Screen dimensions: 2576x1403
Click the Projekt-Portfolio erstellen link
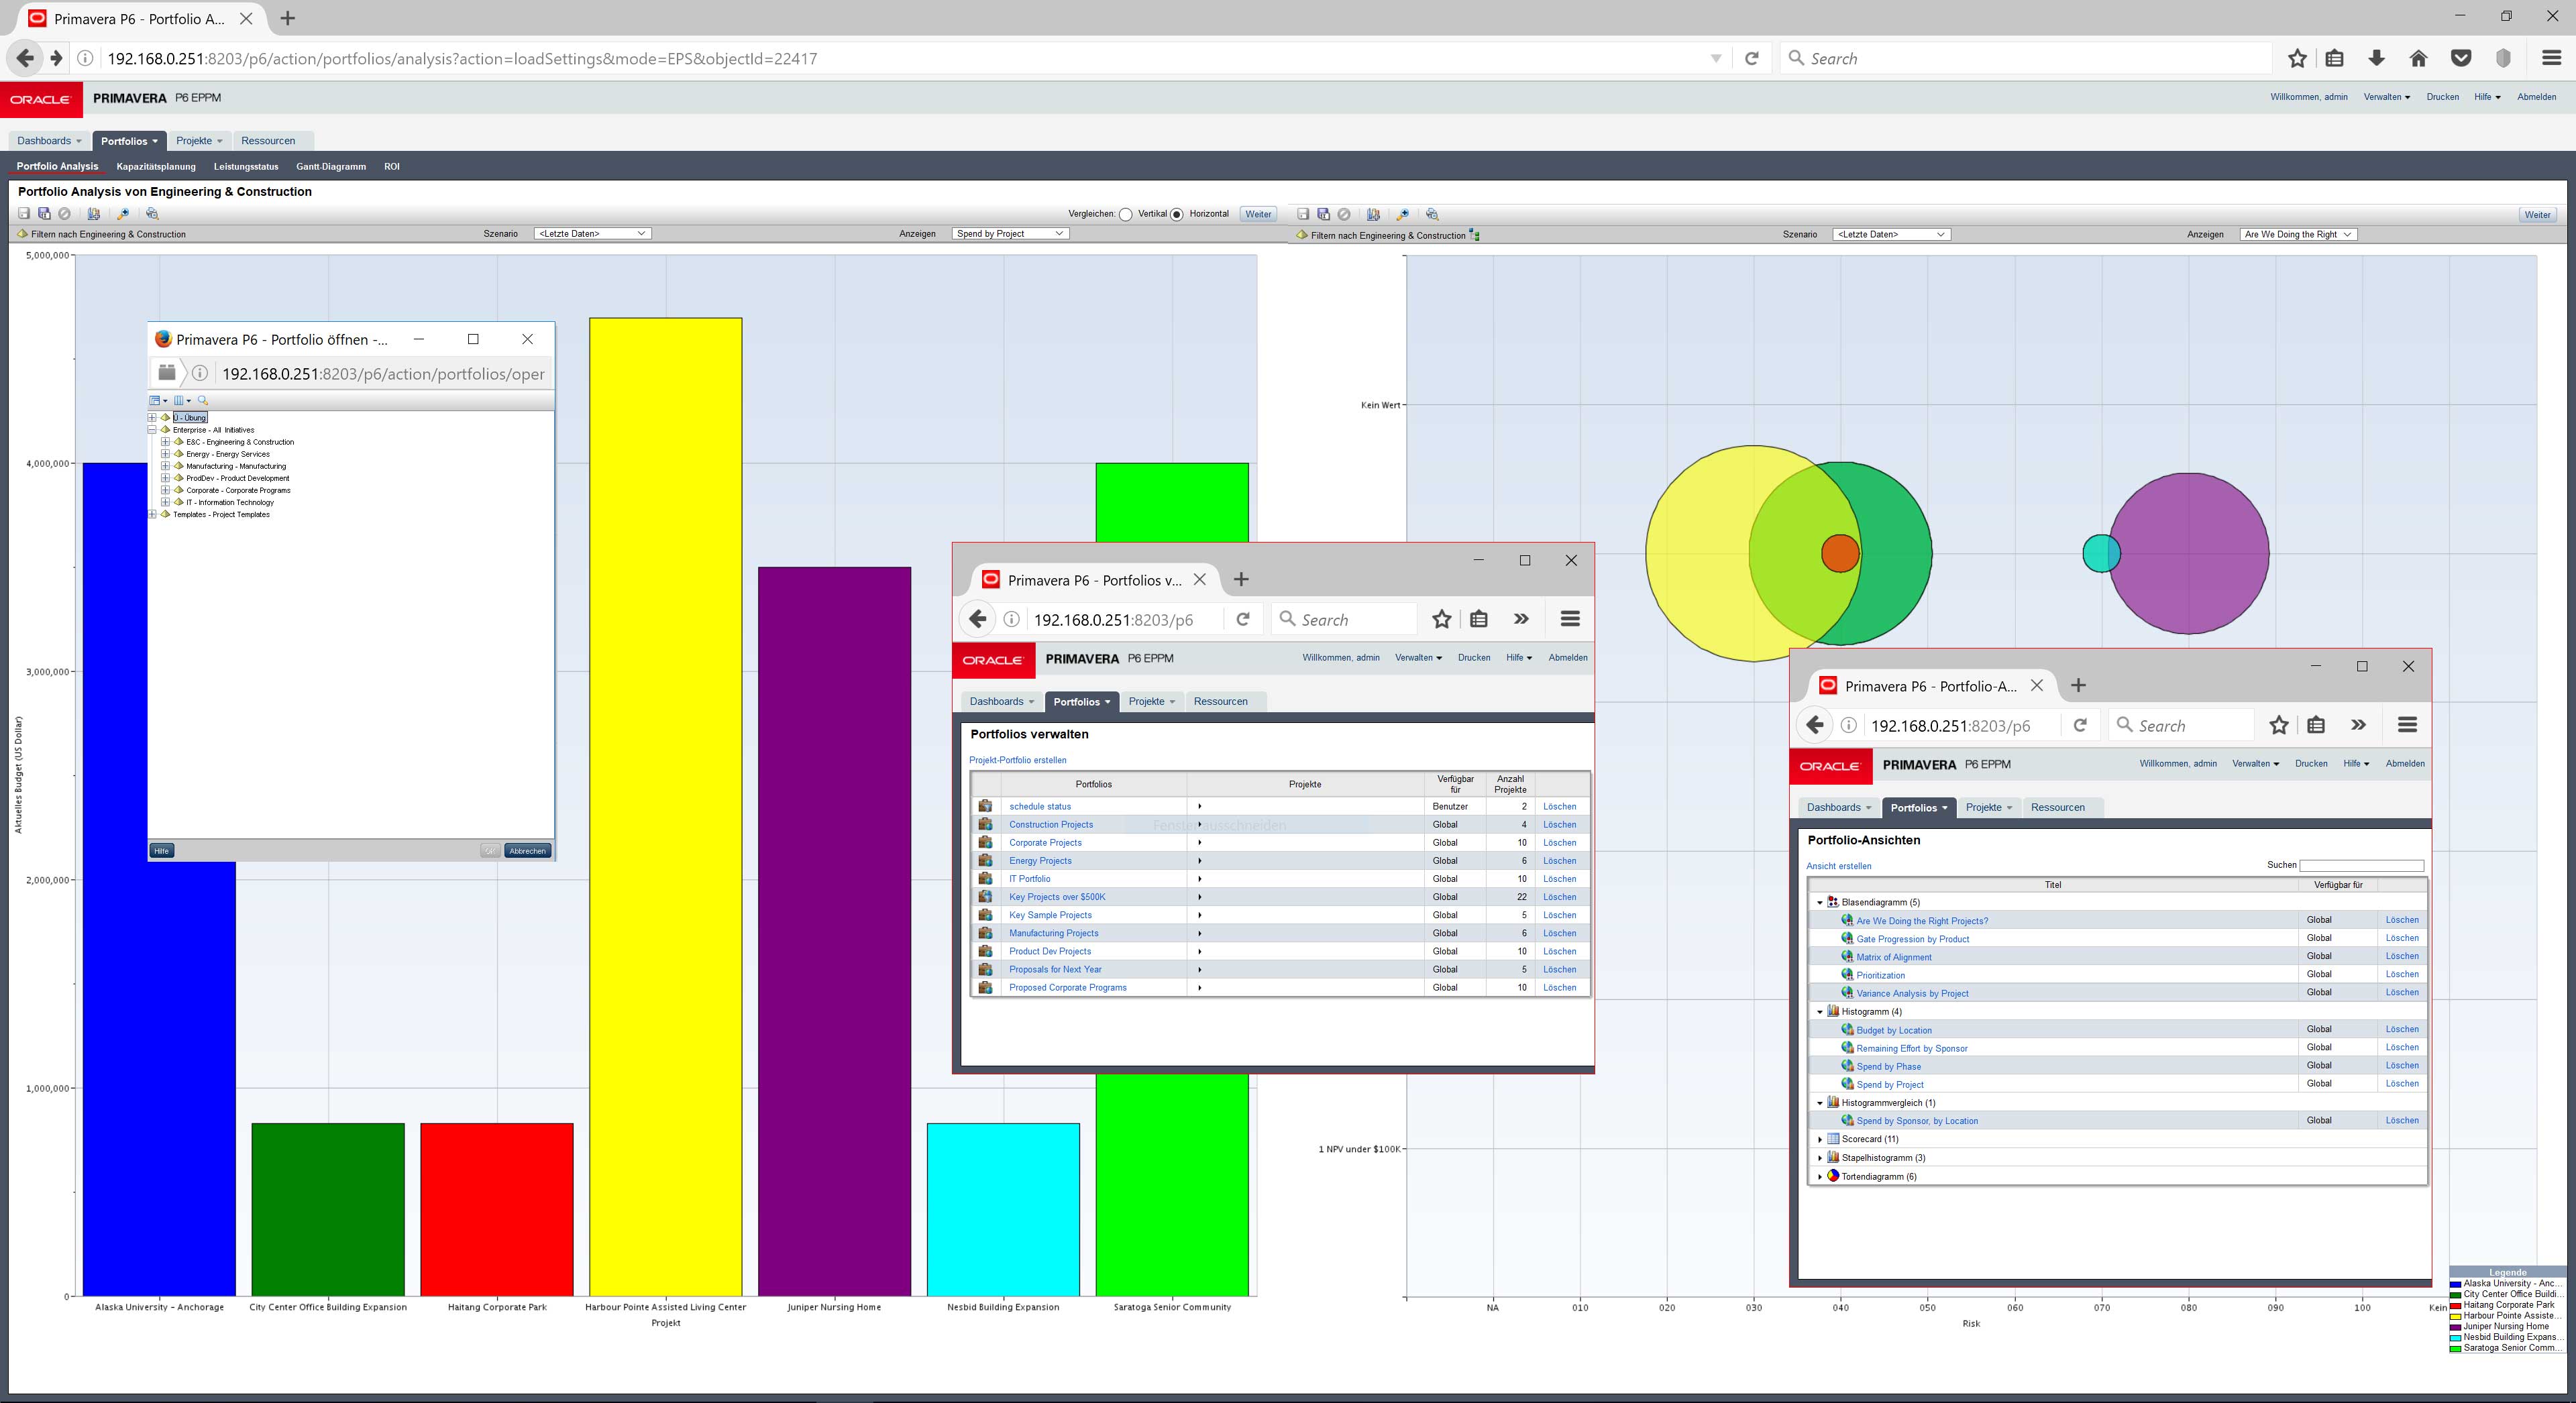click(x=1017, y=760)
